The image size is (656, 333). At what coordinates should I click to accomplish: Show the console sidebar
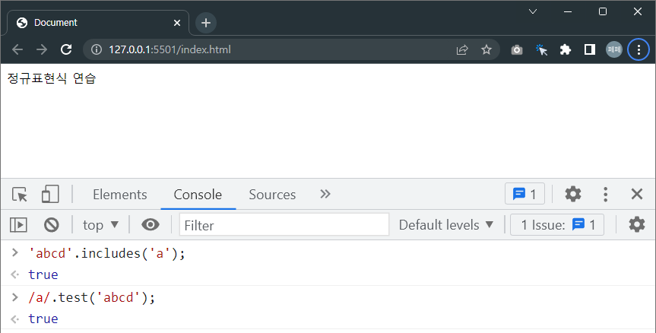[18, 225]
